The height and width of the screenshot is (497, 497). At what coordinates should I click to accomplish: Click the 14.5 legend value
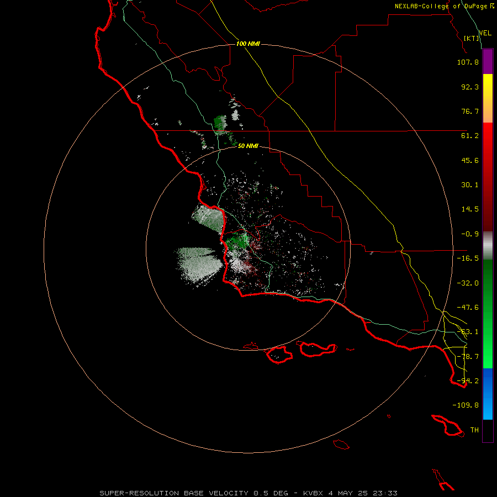point(470,209)
